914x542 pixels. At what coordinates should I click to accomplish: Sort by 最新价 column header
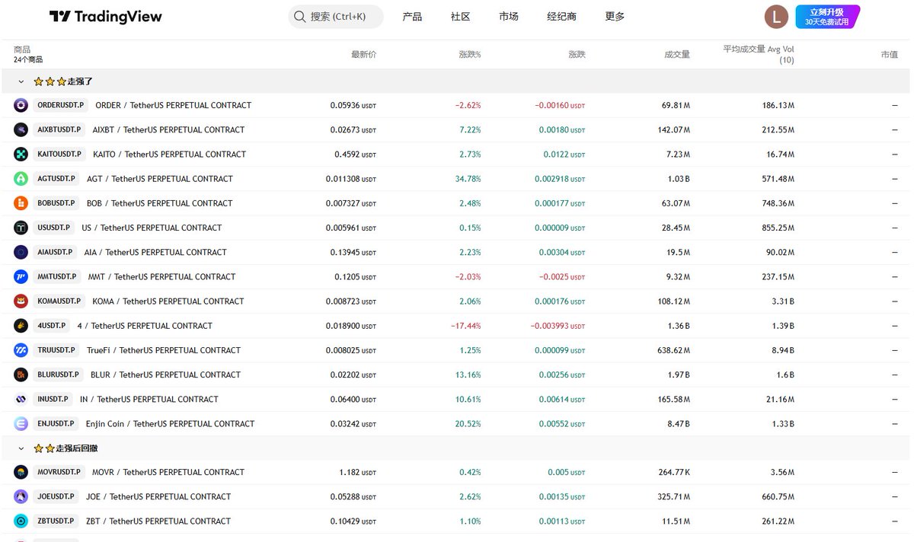point(363,55)
